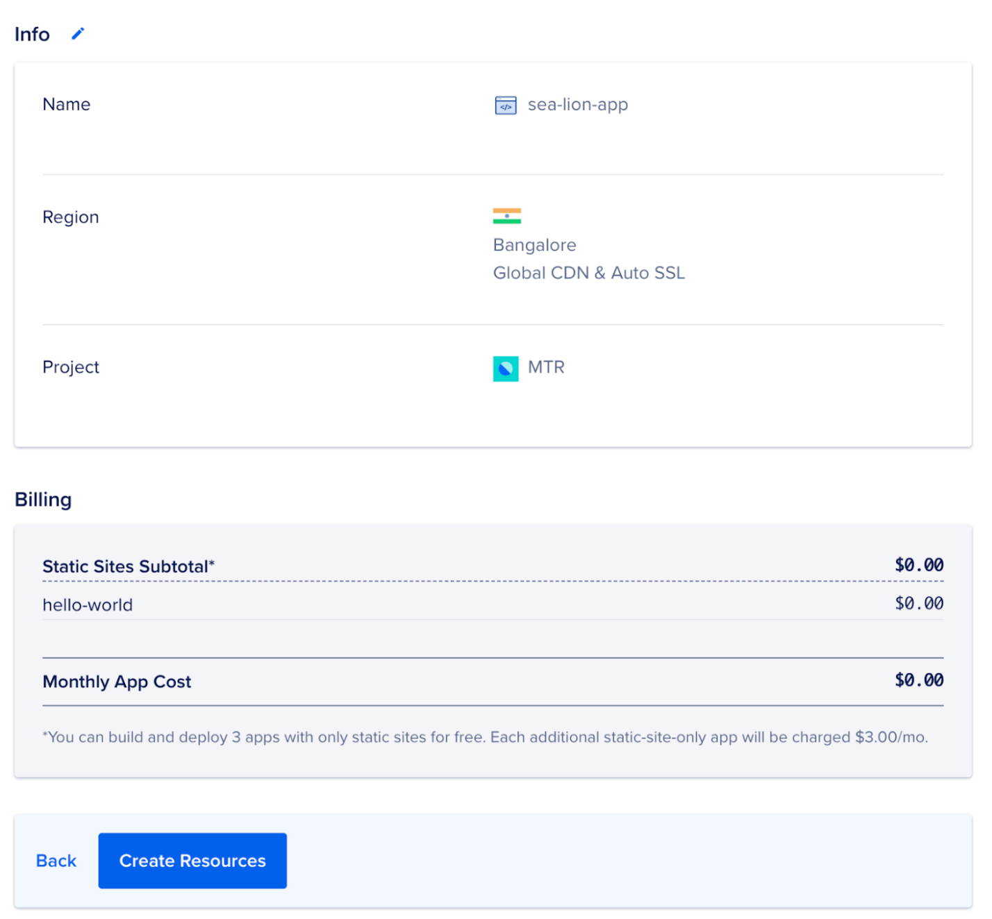Click the Monthly App Cost label
The height and width of the screenshot is (919, 992).
(117, 682)
